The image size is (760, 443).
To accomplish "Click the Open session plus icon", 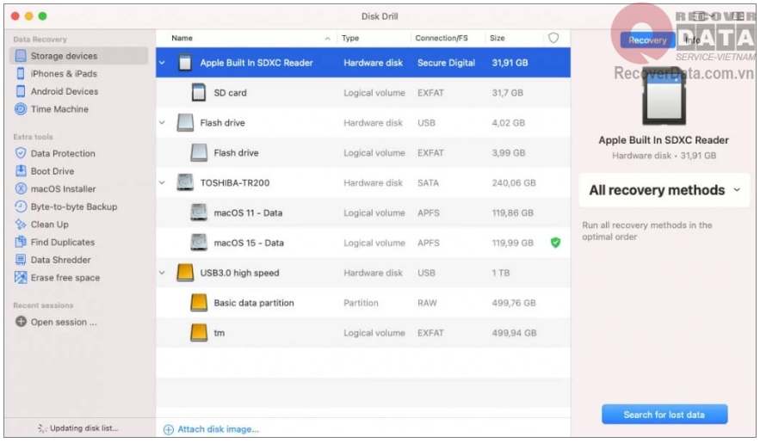I will 21,322.
